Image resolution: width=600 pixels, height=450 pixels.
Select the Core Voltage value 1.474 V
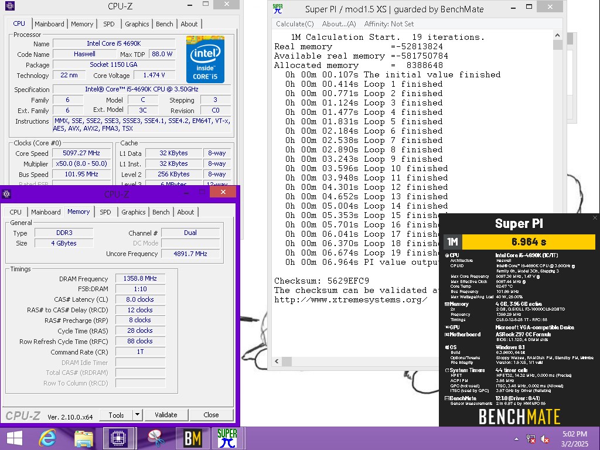click(x=154, y=76)
